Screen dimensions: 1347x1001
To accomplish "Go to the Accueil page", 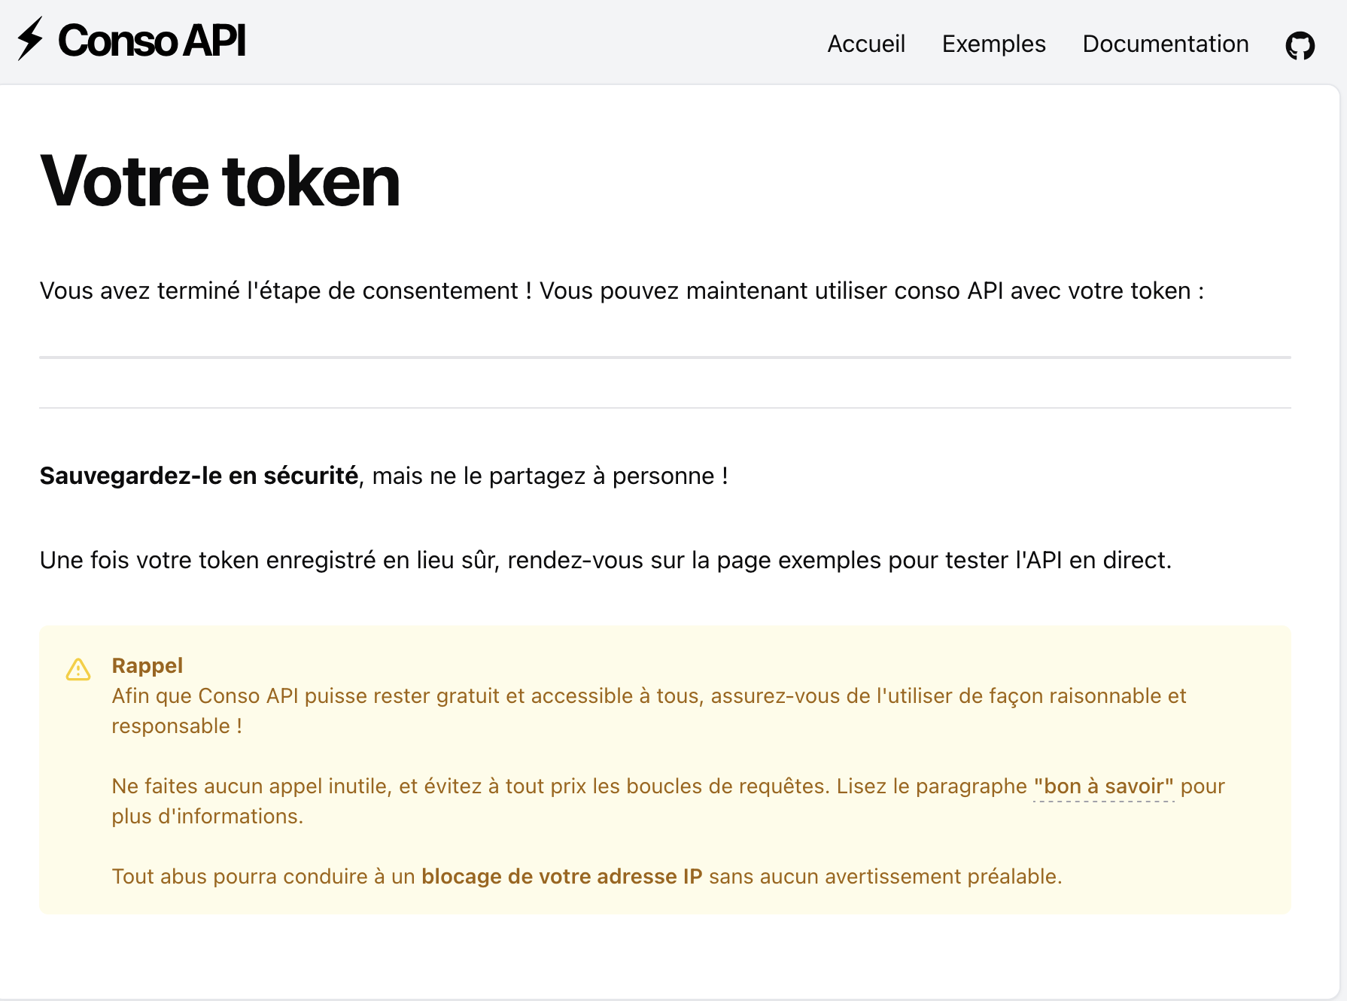I will (x=866, y=44).
